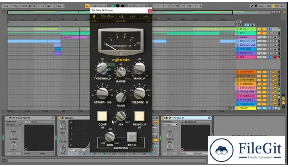Open The Glue preset menu icon
Screen dimensions: 288x167
point(149,21)
